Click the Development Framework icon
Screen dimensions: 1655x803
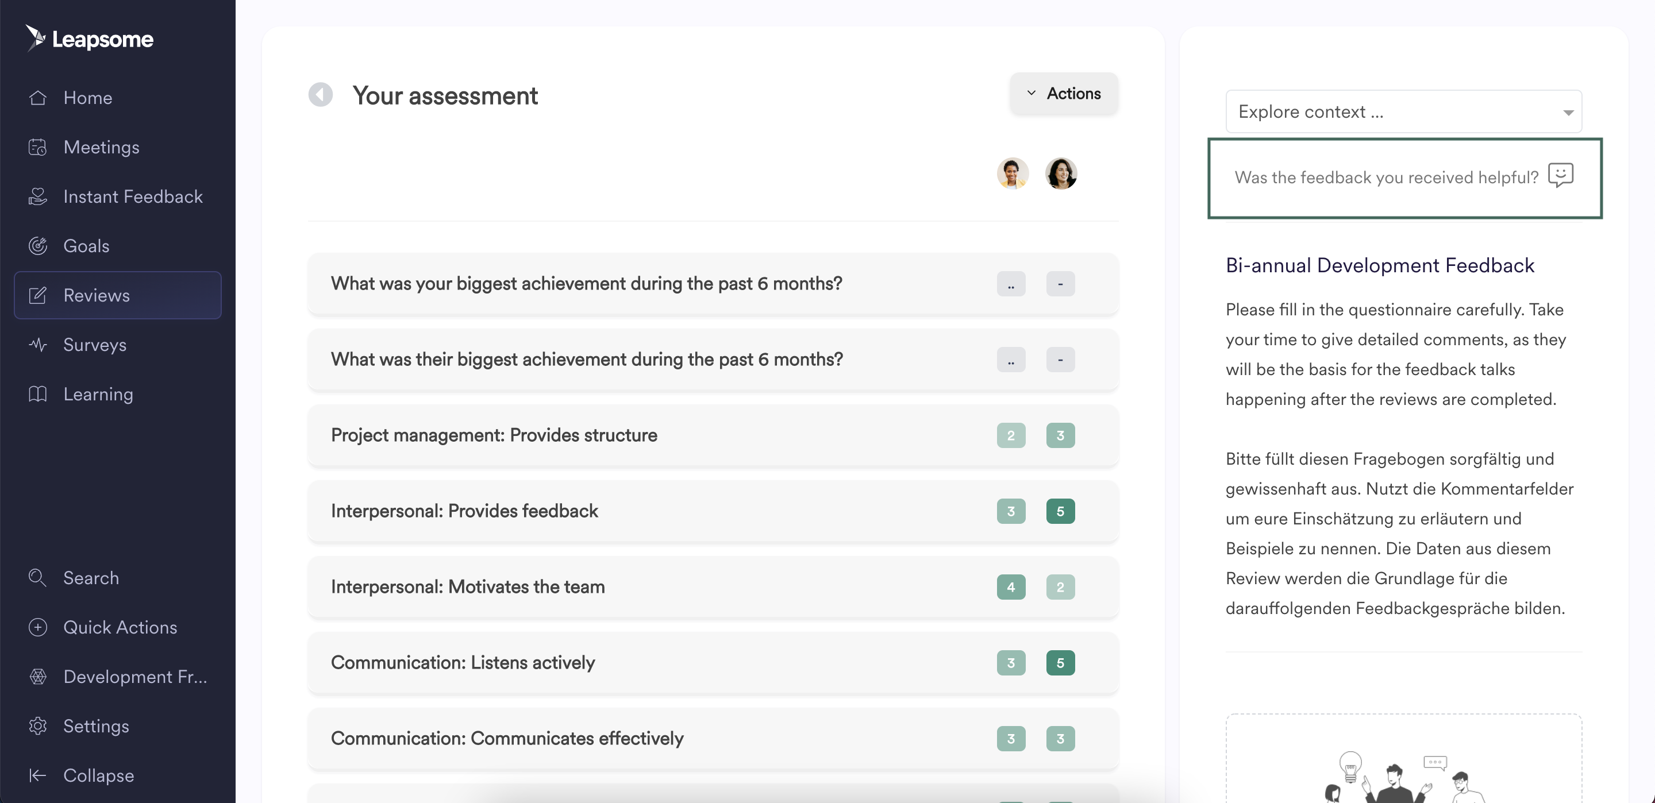coord(38,677)
